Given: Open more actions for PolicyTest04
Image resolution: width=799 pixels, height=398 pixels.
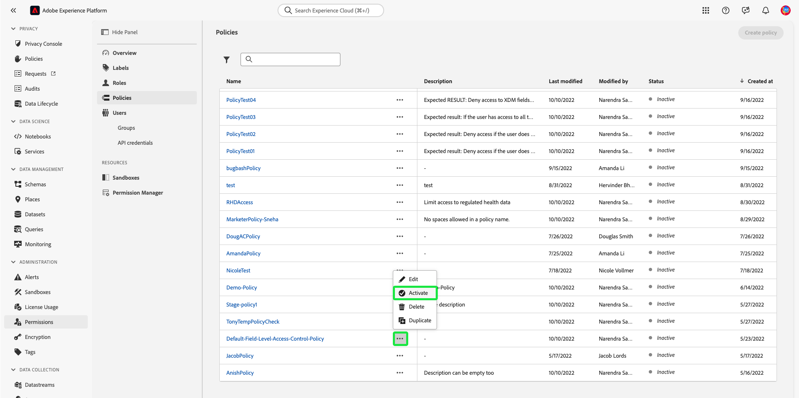Looking at the screenshot, I should coord(400,100).
